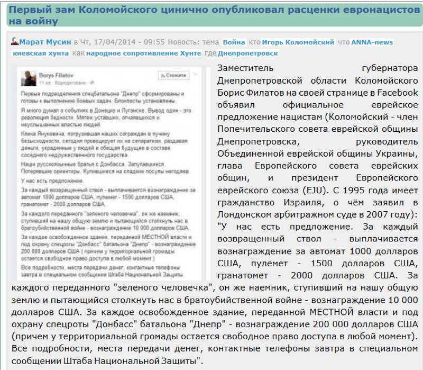Viewport: 423px width, 370px height.
Task: Open the киевская хунта tag
Action: pos(41,53)
